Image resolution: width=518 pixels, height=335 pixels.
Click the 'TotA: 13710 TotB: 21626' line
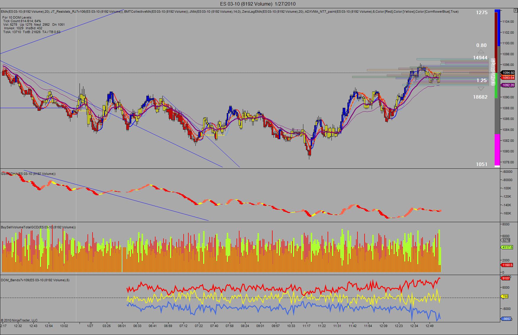(32, 32)
